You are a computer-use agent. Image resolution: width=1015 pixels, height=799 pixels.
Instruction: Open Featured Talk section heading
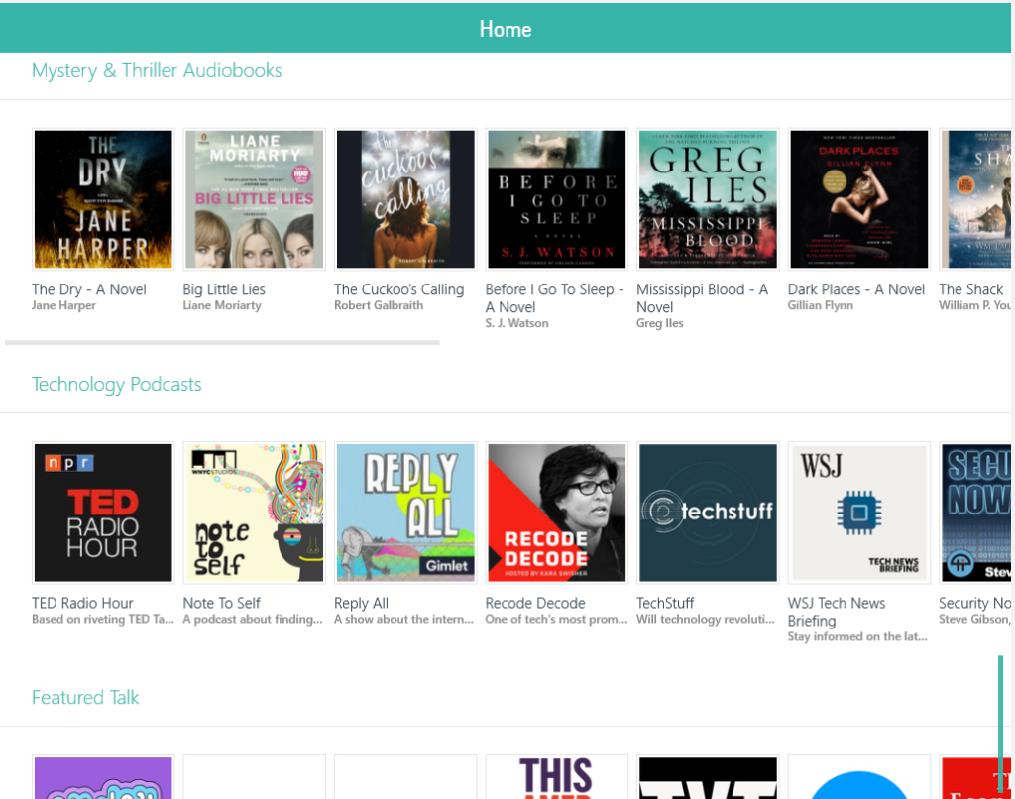[85, 697]
